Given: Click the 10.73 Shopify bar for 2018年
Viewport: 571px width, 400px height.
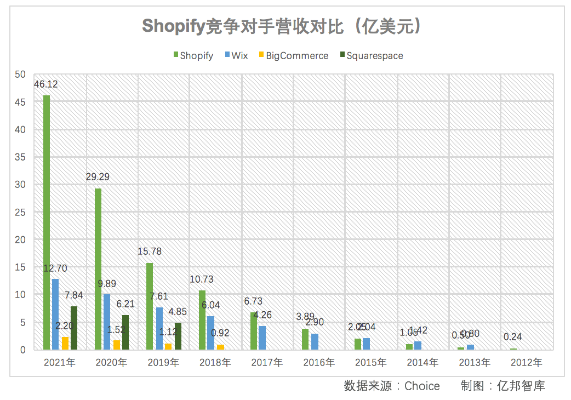Looking at the screenshot, I should pyautogui.click(x=202, y=320).
